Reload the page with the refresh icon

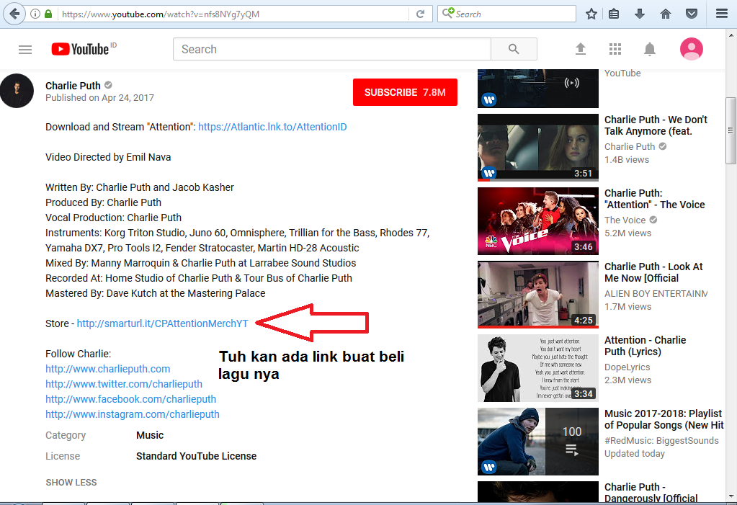[421, 14]
